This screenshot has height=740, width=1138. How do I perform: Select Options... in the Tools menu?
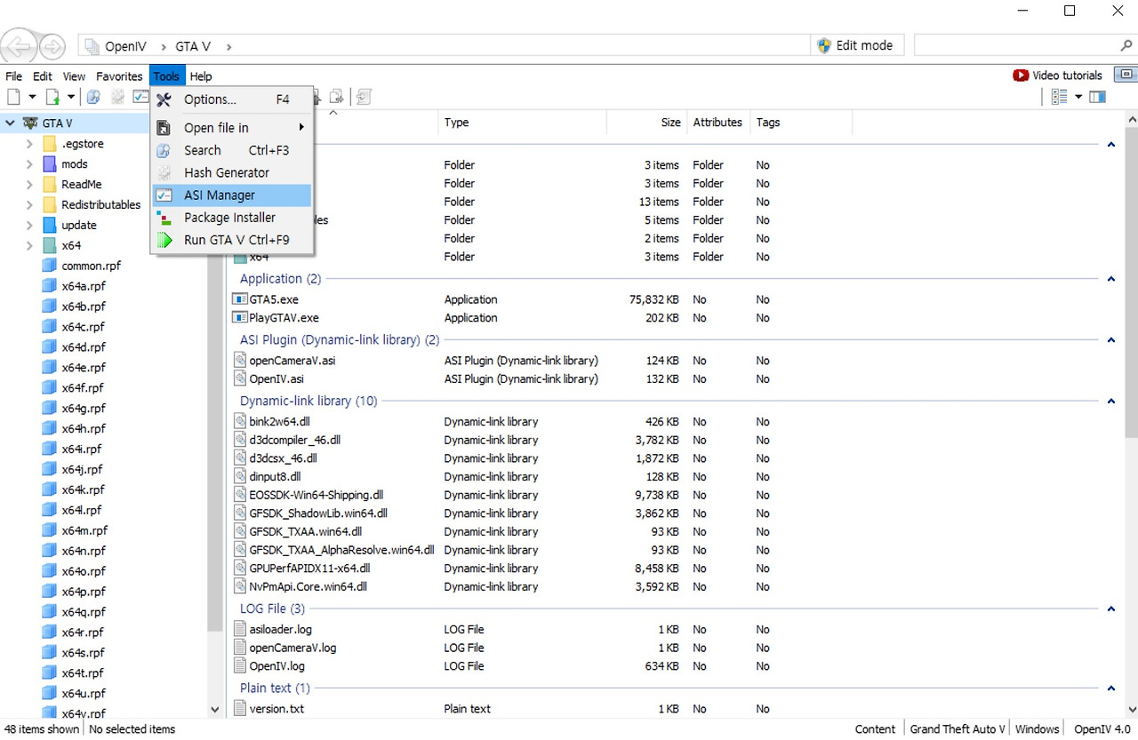(x=232, y=99)
